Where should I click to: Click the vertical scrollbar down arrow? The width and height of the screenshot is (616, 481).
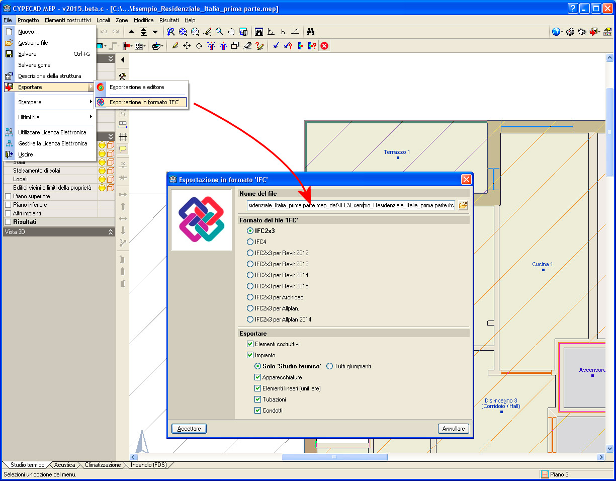609,448
